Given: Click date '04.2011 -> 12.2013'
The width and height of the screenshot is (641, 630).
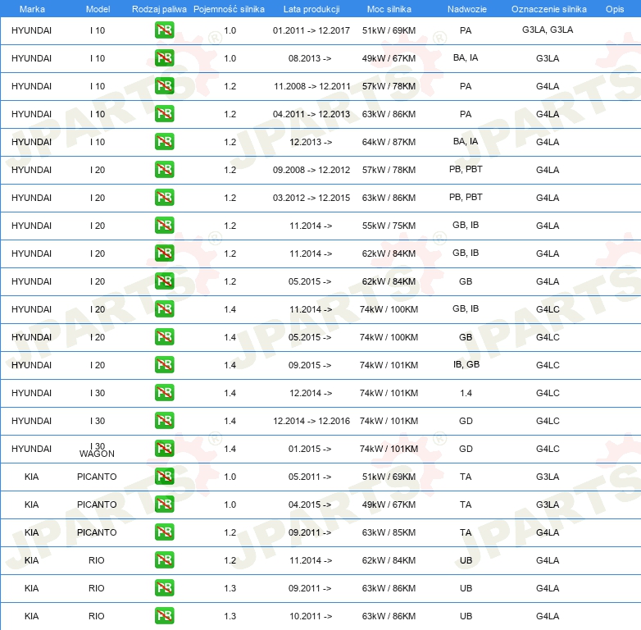Looking at the screenshot, I should pos(311,114).
